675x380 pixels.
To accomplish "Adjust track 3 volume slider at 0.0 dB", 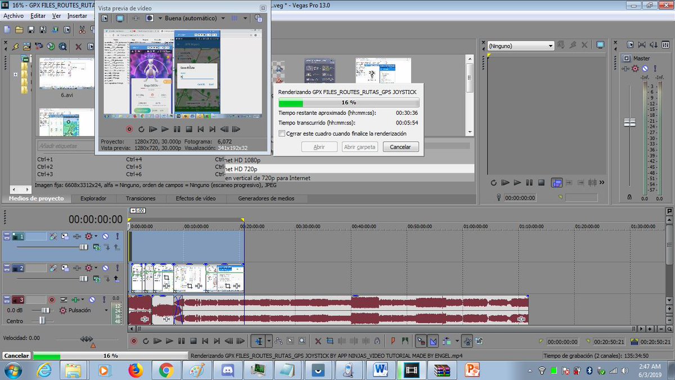I will click(46, 310).
